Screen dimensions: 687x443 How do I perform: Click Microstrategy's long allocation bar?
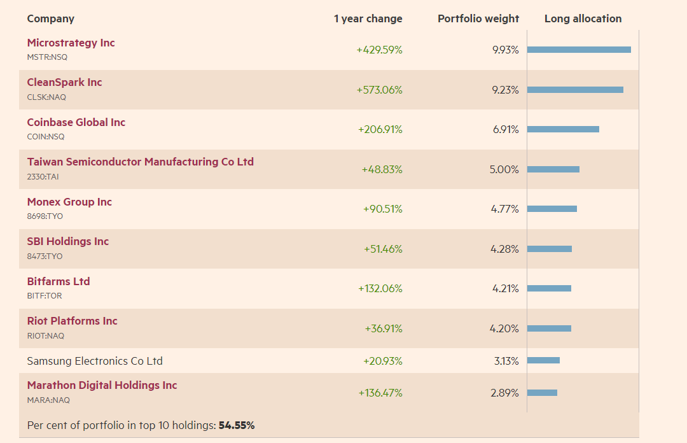point(579,50)
